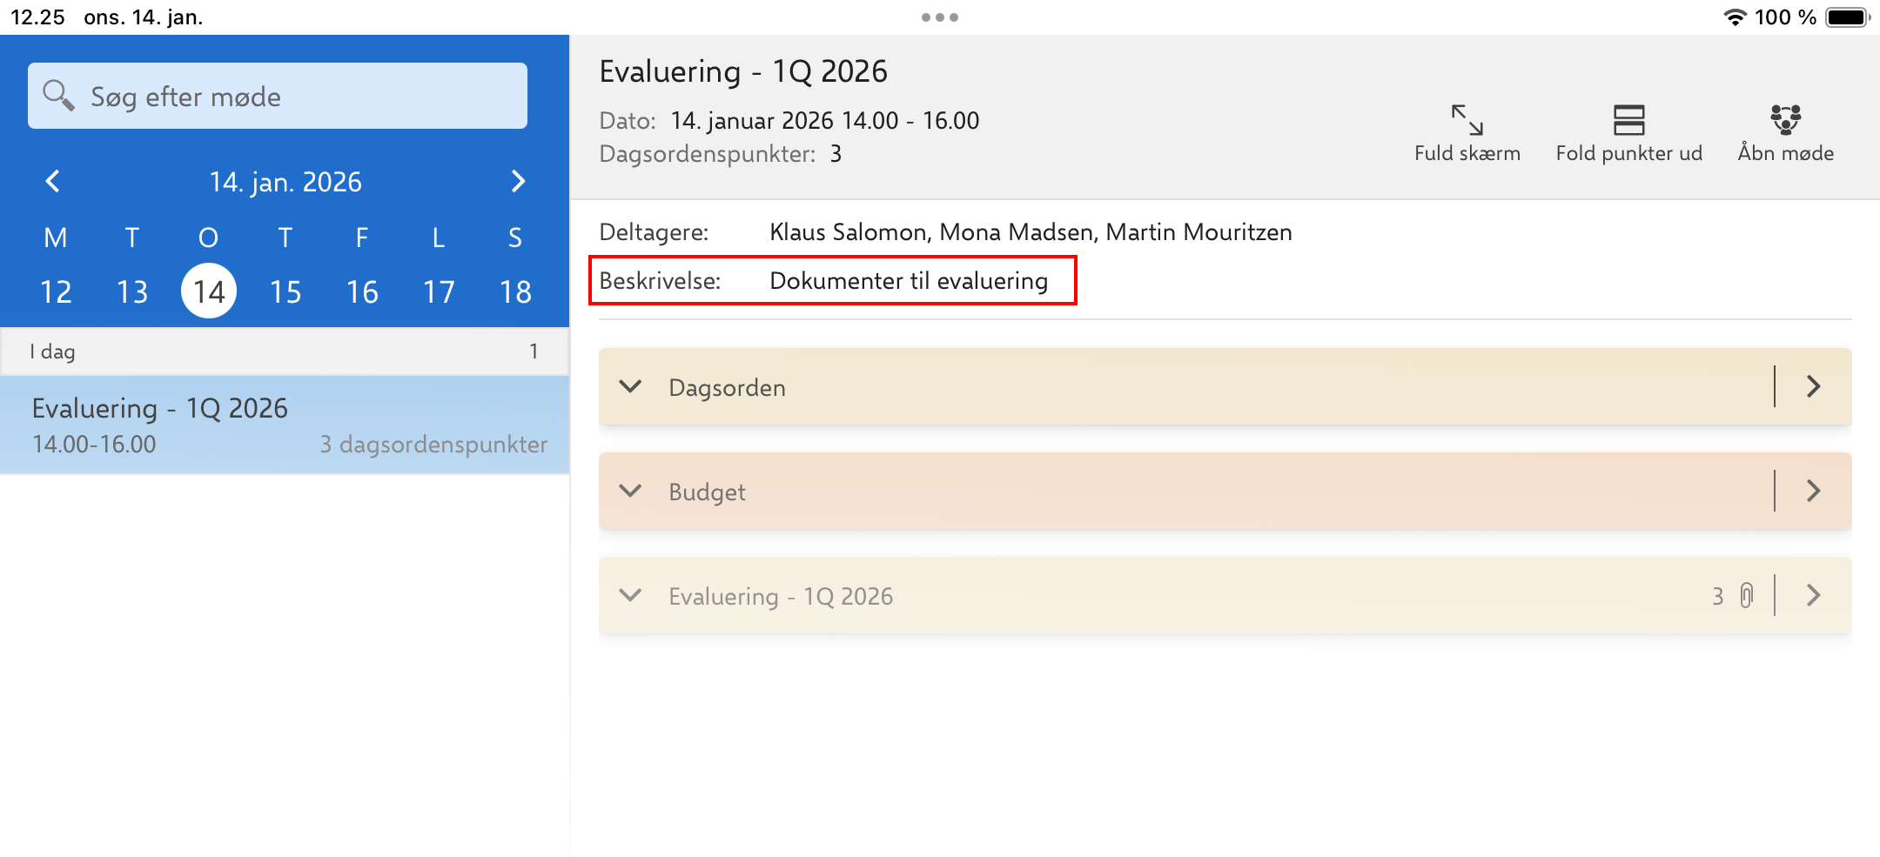Click attachment count 3 on Evaluering row

pos(1718,596)
